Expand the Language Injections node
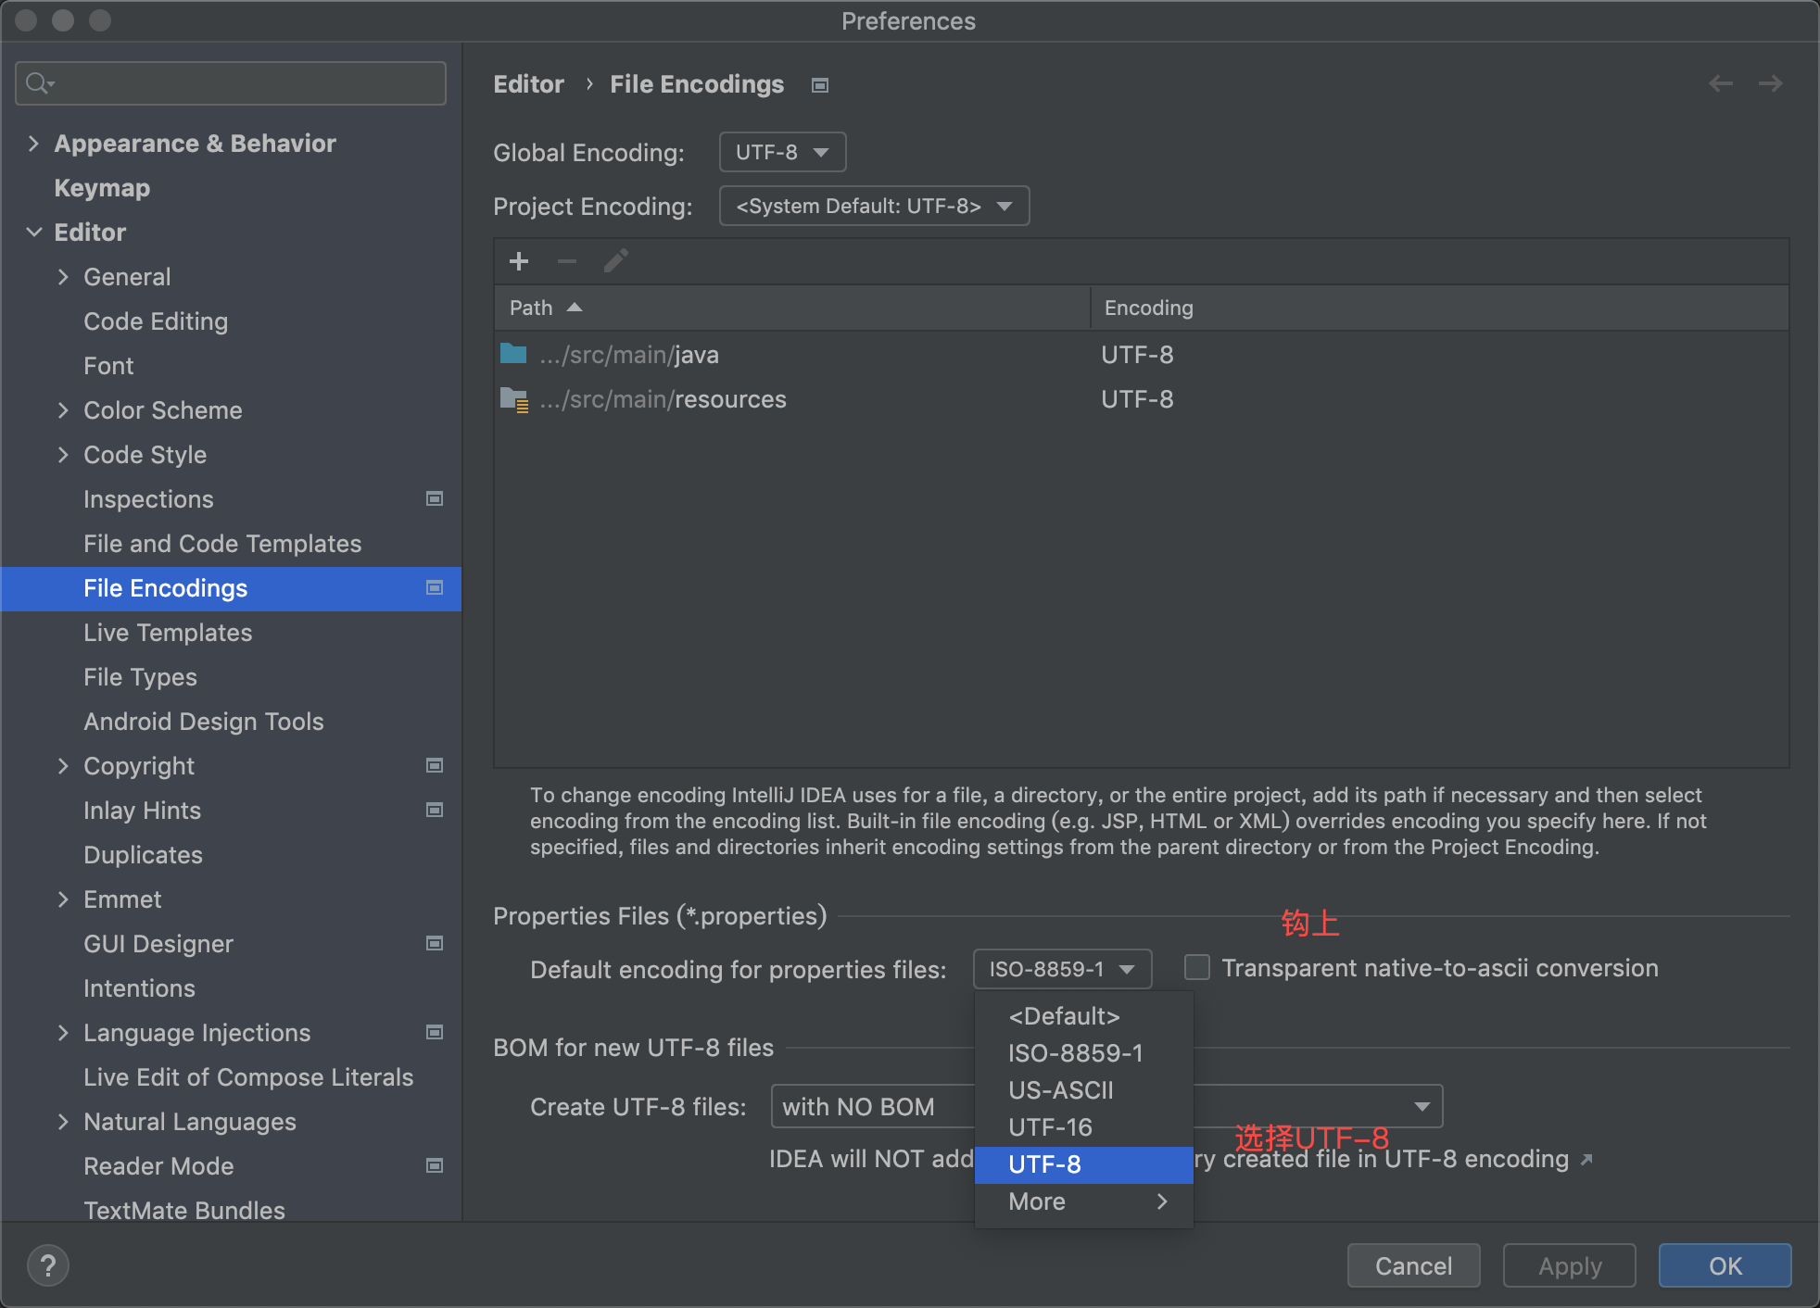Screen dimensions: 1820x1308 [63, 1033]
